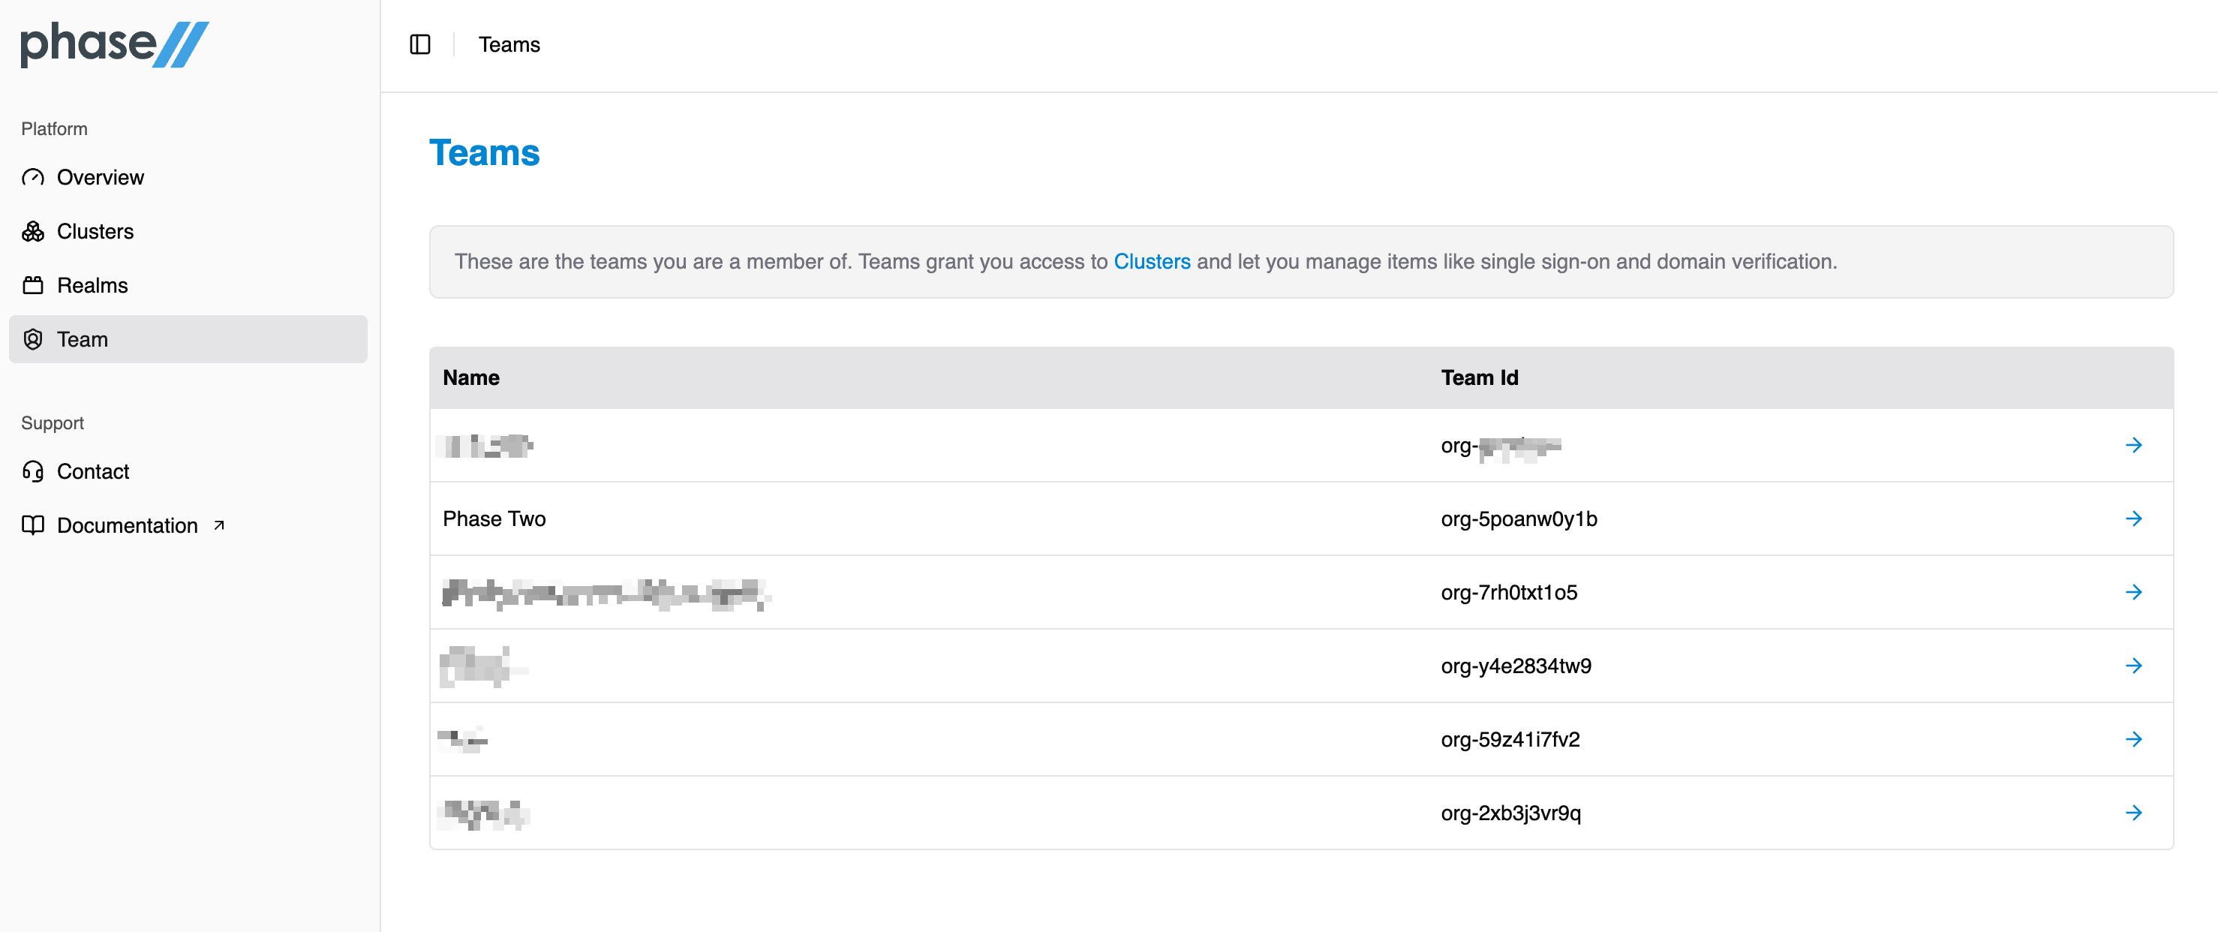Open the Overview menu item
2218x932 pixels.
[x=100, y=177]
